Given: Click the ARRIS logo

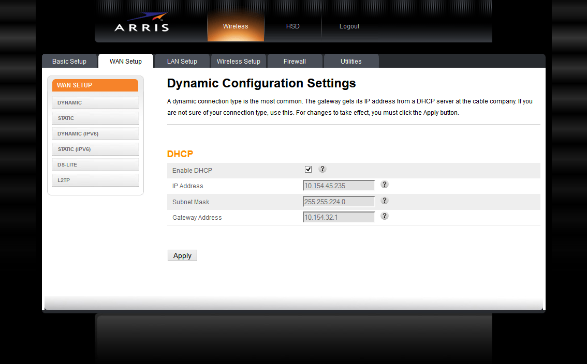Looking at the screenshot, I should [x=142, y=23].
